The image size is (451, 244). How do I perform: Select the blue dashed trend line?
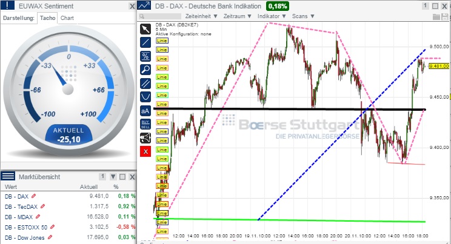pos(342,134)
